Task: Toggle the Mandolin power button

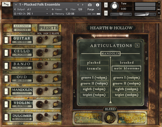Action: pyautogui.click(x=6, y=91)
